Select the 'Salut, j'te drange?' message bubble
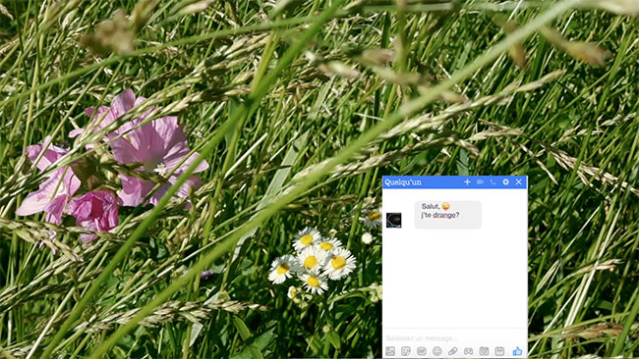The width and height of the screenshot is (639, 359). 448,214
